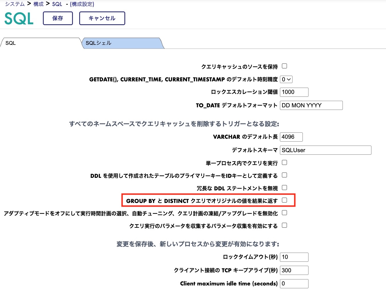
Task: Open the デフォルト時刻精度 dropdown
Action: tap(286, 79)
